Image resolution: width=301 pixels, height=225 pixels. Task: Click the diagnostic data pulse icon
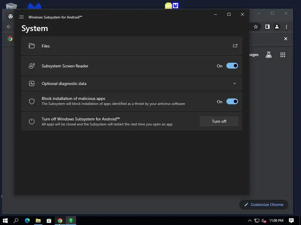(32, 83)
